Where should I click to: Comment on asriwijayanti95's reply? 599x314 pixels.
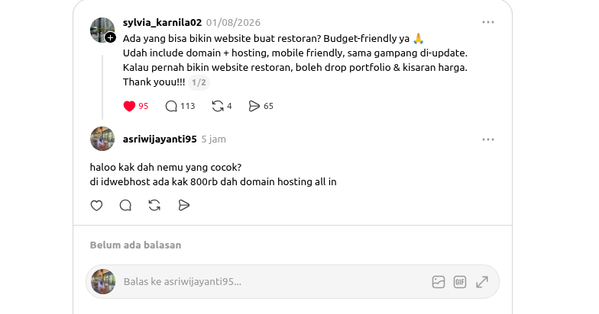125,206
